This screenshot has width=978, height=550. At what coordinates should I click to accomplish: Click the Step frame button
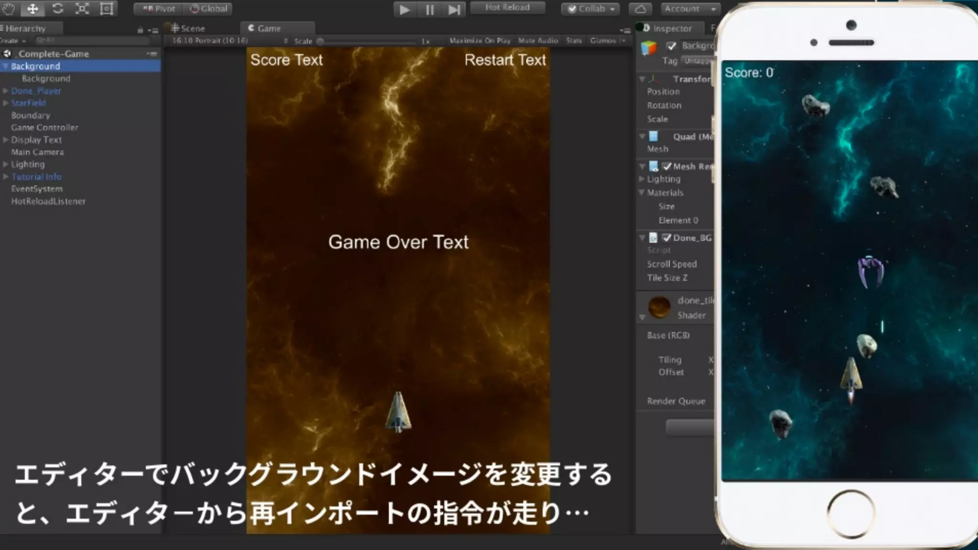[454, 10]
